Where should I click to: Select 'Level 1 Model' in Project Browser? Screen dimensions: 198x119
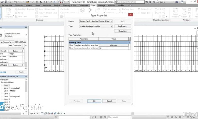click(x=10, y=91)
